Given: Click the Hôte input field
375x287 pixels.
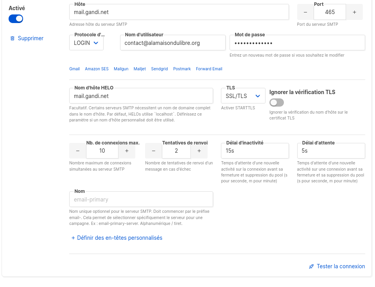Looking at the screenshot, I should coord(179,12).
